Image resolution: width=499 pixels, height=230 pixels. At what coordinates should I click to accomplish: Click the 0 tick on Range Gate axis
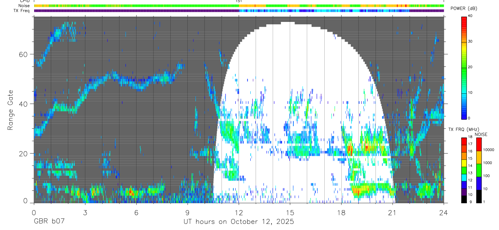[x=26, y=201]
